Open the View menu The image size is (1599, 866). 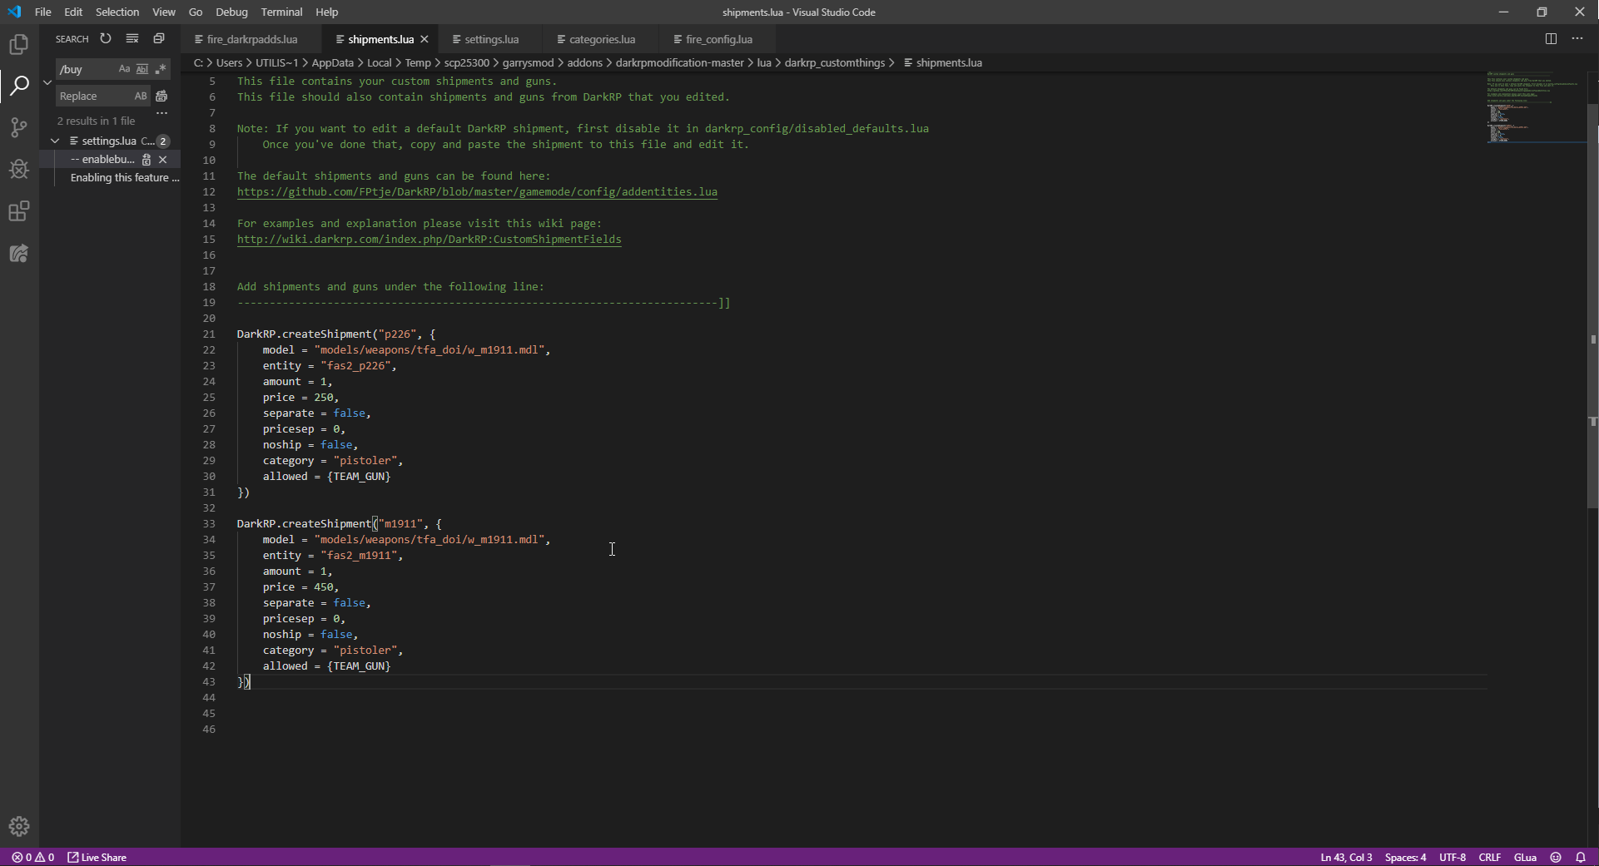tap(164, 12)
